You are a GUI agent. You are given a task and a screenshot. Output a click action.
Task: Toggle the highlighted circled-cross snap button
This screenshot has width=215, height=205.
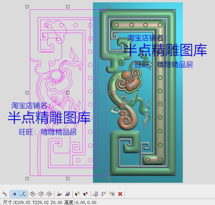point(15,194)
